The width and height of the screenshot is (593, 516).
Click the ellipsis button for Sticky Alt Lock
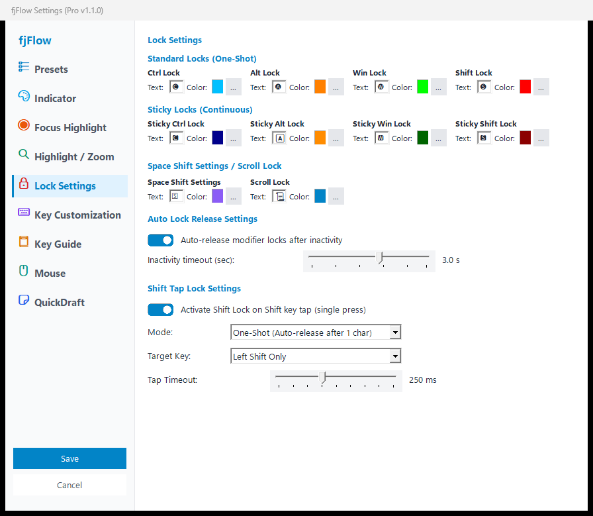[x=336, y=138]
